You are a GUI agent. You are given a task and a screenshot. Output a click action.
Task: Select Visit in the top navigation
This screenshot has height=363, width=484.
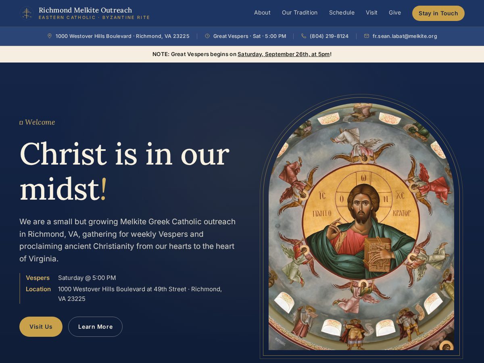[x=371, y=13]
